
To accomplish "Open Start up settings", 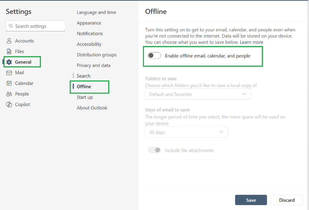I will point(85,97).
